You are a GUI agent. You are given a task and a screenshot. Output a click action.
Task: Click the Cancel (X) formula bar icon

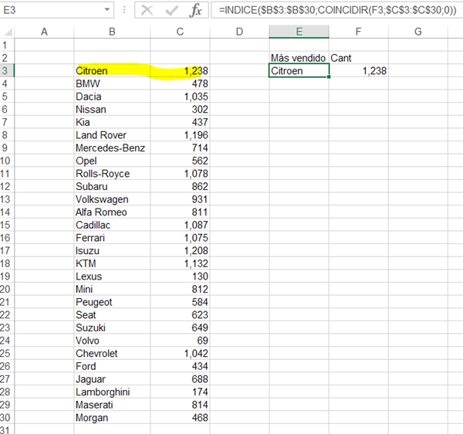pos(147,10)
